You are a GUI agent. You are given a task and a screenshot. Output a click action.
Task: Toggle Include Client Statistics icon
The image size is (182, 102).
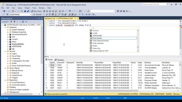pos(66,14)
